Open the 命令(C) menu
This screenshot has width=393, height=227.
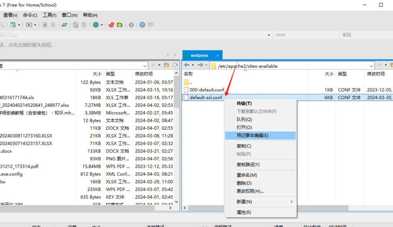pos(30,15)
